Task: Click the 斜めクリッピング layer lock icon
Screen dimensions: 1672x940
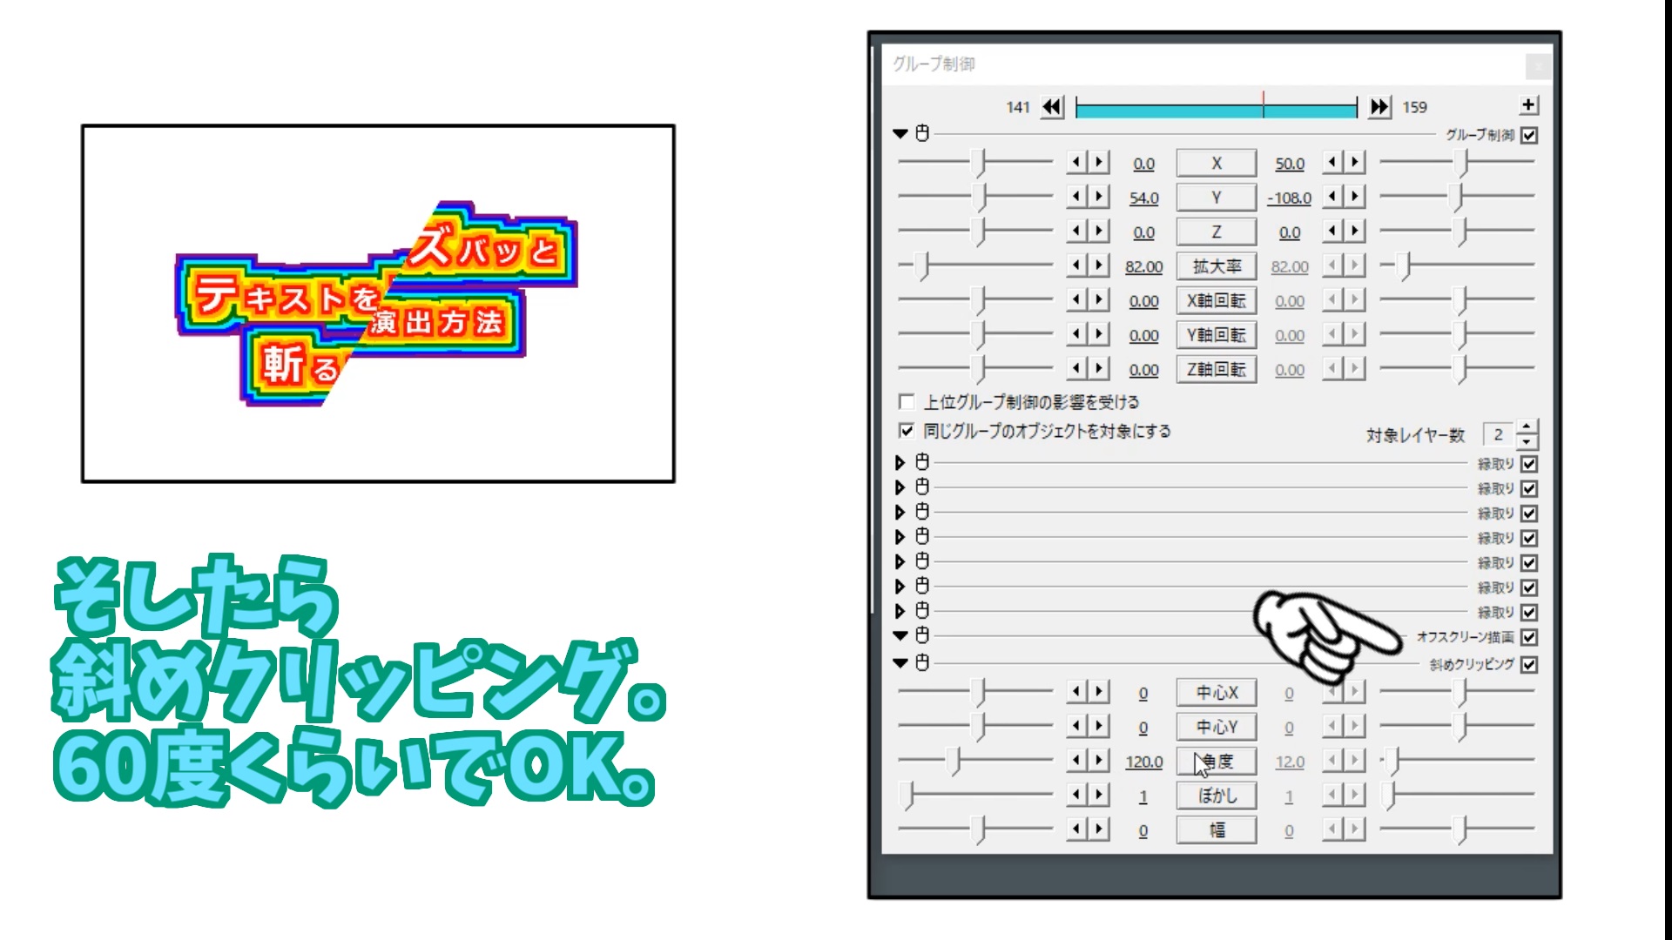Action: click(923, 663)
